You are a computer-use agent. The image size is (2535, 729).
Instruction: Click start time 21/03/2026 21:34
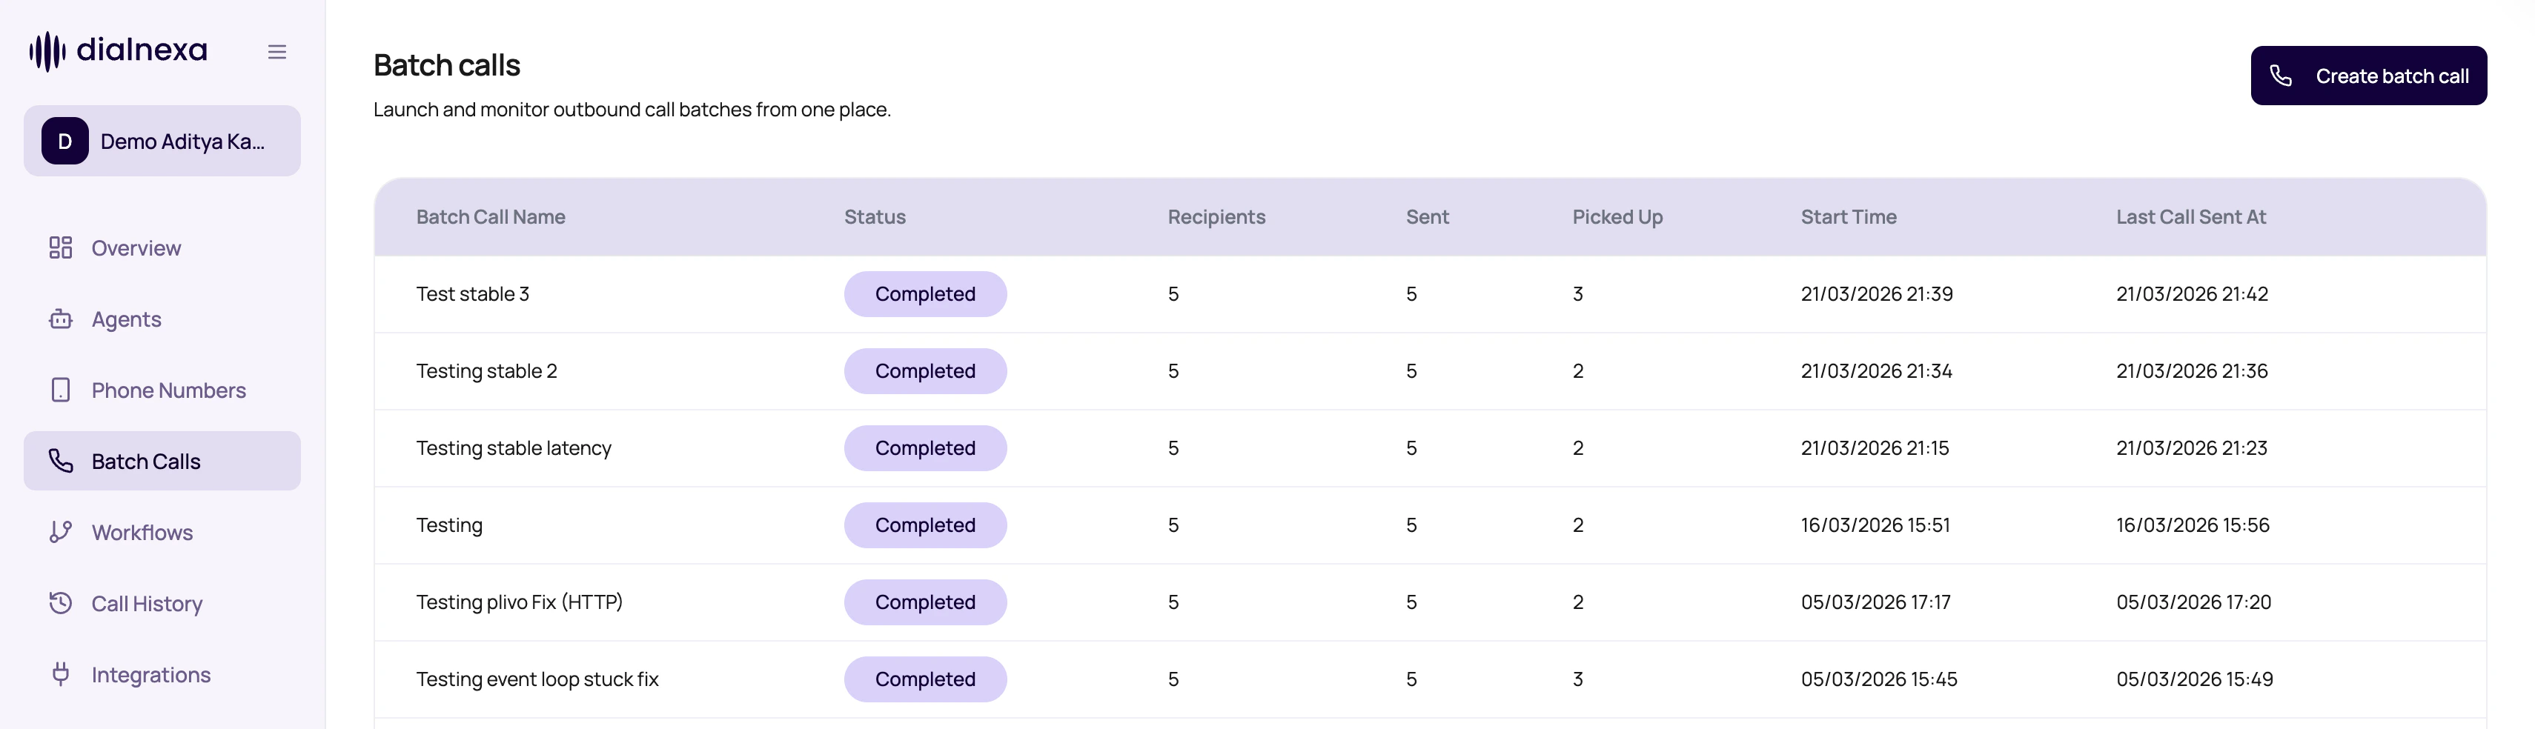click(x=1877, y=371)
